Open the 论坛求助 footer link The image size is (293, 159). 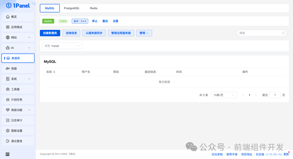tap(217, 154)
